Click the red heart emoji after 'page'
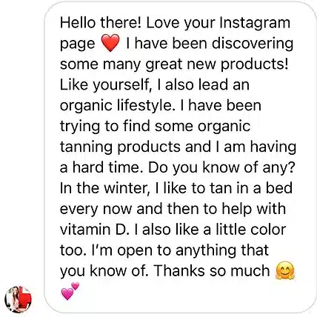Image resolution: width=317 pixels, height=317 pixels. 110,43
